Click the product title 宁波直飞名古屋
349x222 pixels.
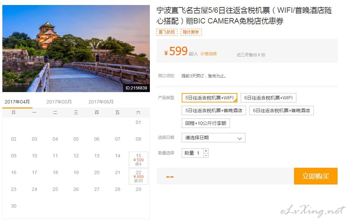tap(244, 15)
